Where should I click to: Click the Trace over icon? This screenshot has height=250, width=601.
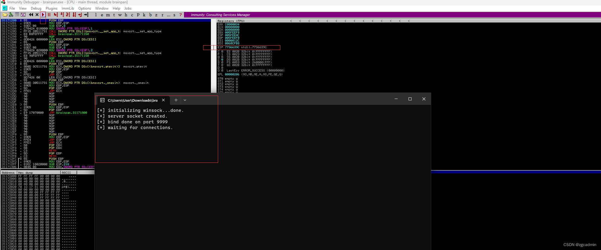(74, 14)
